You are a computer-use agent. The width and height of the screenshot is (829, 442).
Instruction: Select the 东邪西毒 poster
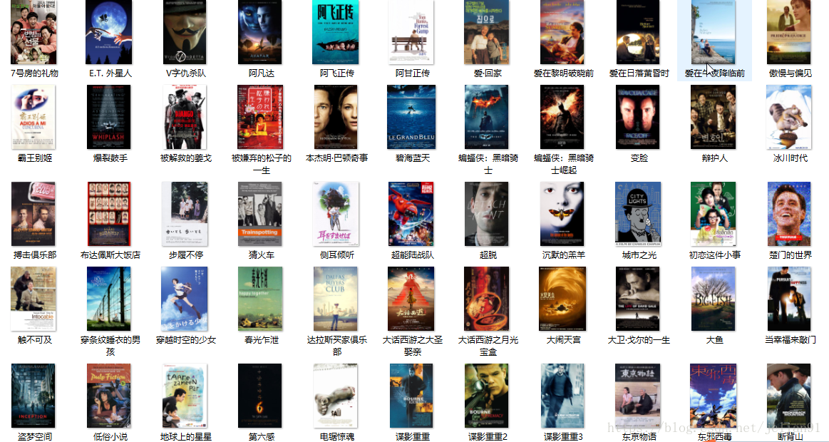click(x=714, y=396)
